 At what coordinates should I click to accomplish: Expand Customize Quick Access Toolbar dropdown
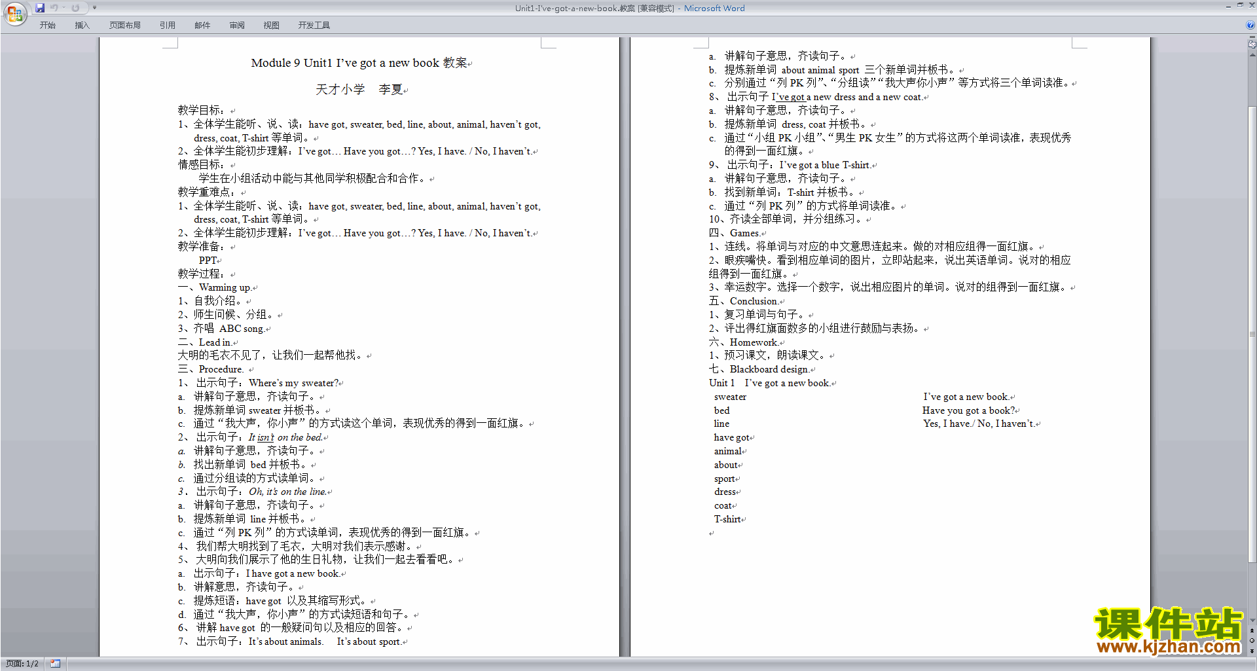coord(94,8)
